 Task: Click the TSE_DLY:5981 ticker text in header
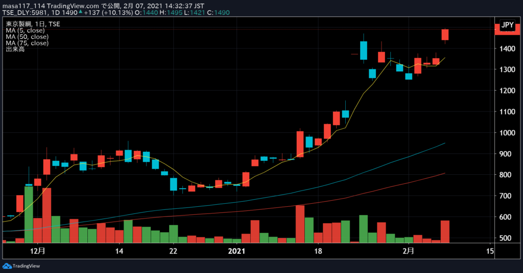coord(26,13)
